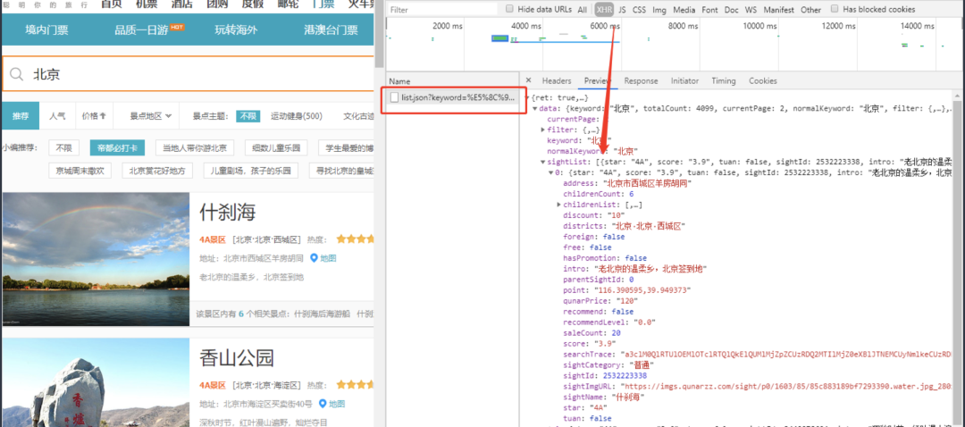Select 不限 under 小编推荐
This screenshot has width=965, height=427.
pyautogui.click(x=64, y=147)
